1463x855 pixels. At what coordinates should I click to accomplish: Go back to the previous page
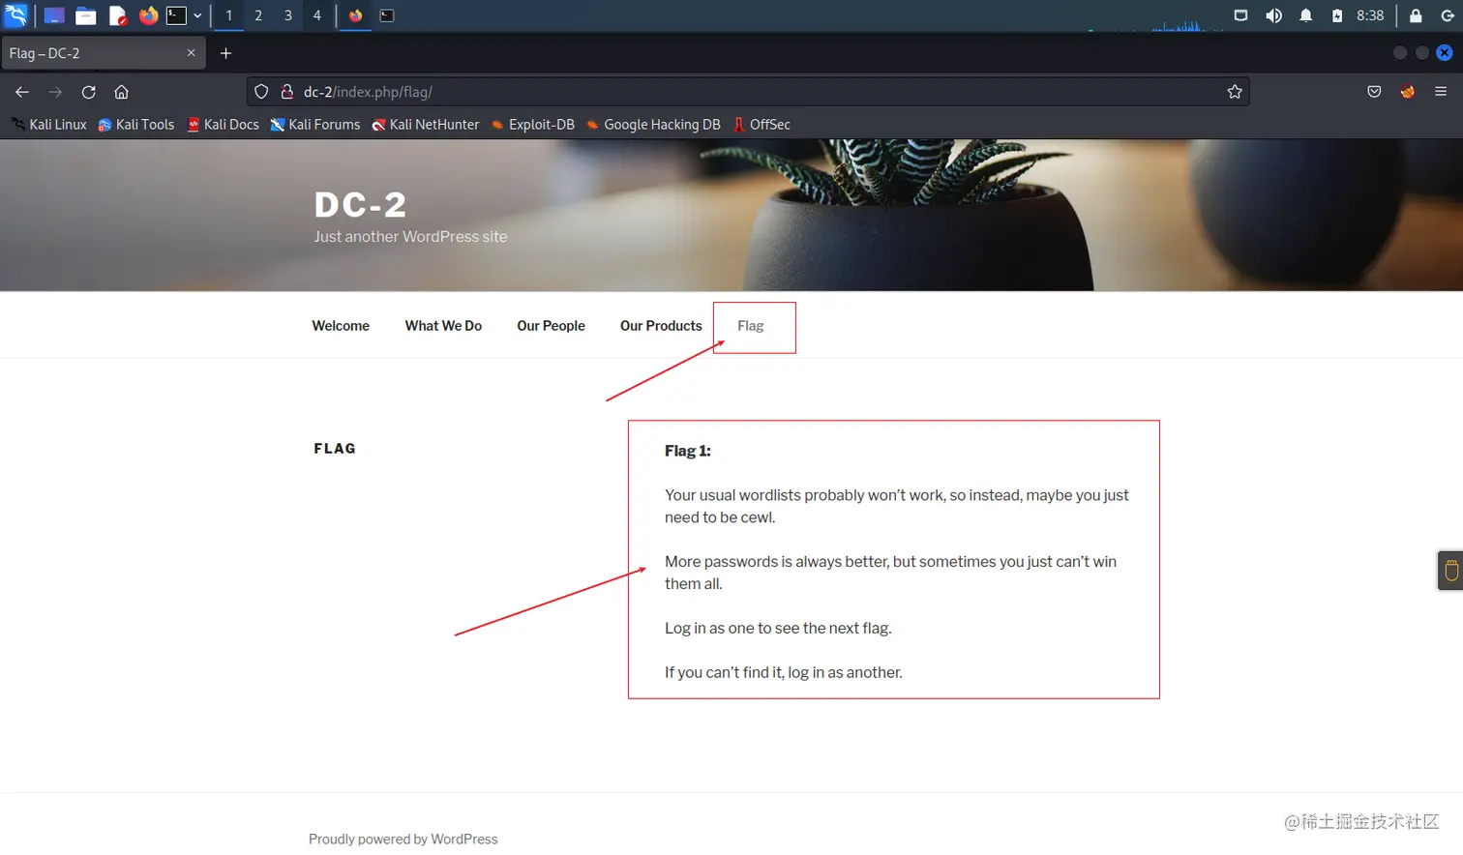point(22,92)
